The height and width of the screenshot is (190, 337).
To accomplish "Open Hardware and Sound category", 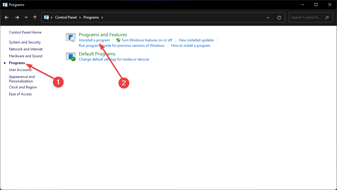I will (25, 56).
